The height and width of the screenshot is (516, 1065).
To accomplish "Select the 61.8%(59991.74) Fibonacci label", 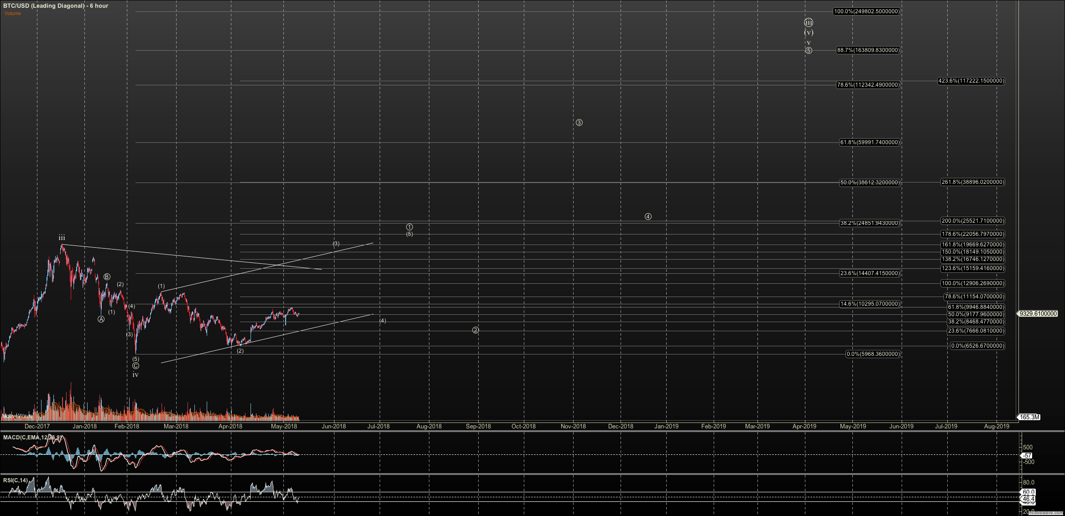I will click(x=870, y=142).
